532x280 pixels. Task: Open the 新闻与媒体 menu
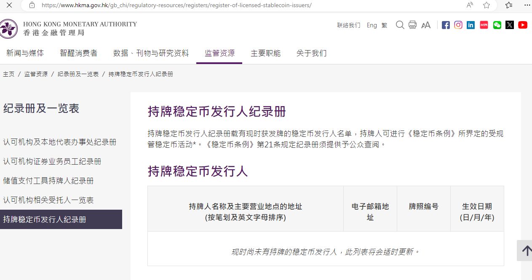click(x=25, y=53)
